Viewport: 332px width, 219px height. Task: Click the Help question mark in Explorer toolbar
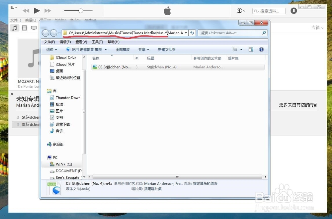coord(261,49)
